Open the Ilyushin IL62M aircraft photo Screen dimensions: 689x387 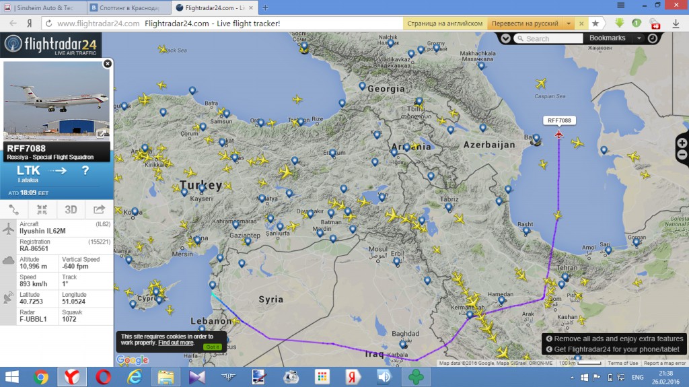coord(57,101)
